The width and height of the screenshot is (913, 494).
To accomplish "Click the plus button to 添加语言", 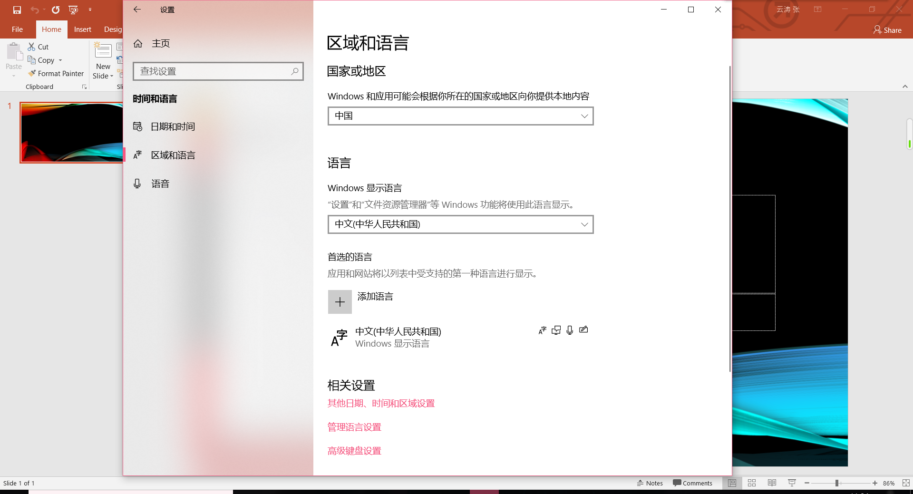I will (340, 302).
